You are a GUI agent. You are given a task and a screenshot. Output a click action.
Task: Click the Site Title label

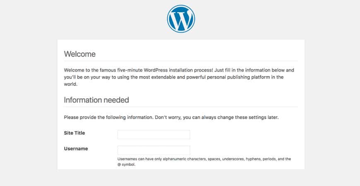[74, 133]
